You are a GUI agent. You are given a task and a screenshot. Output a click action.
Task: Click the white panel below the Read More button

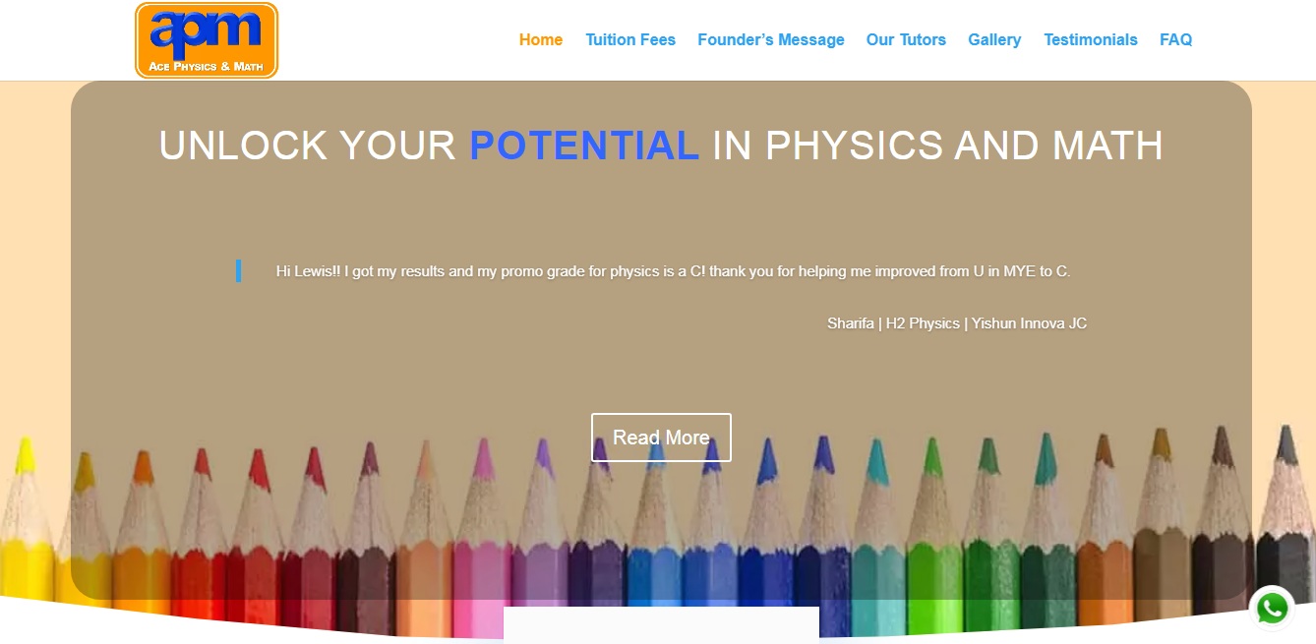point(661,625)
